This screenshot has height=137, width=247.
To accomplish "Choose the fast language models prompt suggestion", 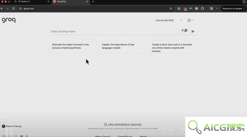I will 123,47.
